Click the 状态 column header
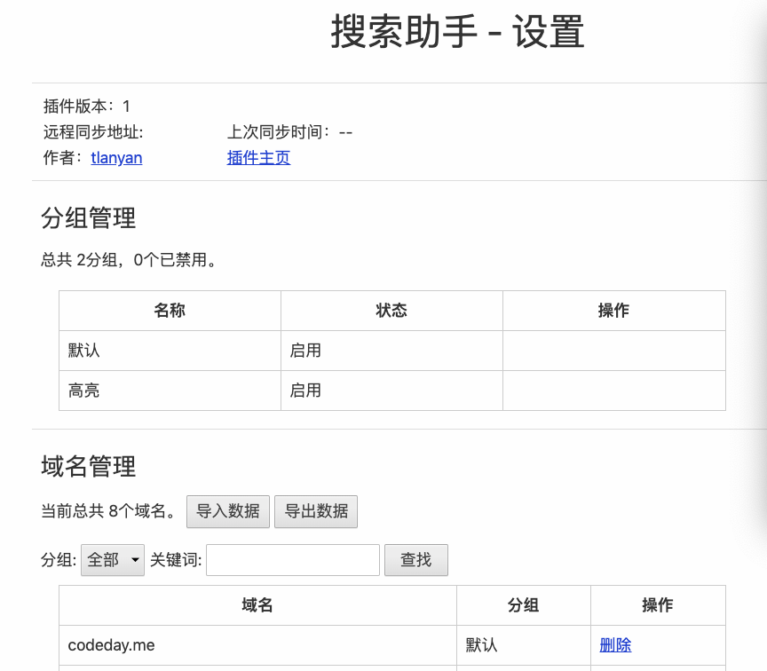This screenshot has height=671, width=767. pyautogui.click(x=391, y=311)
